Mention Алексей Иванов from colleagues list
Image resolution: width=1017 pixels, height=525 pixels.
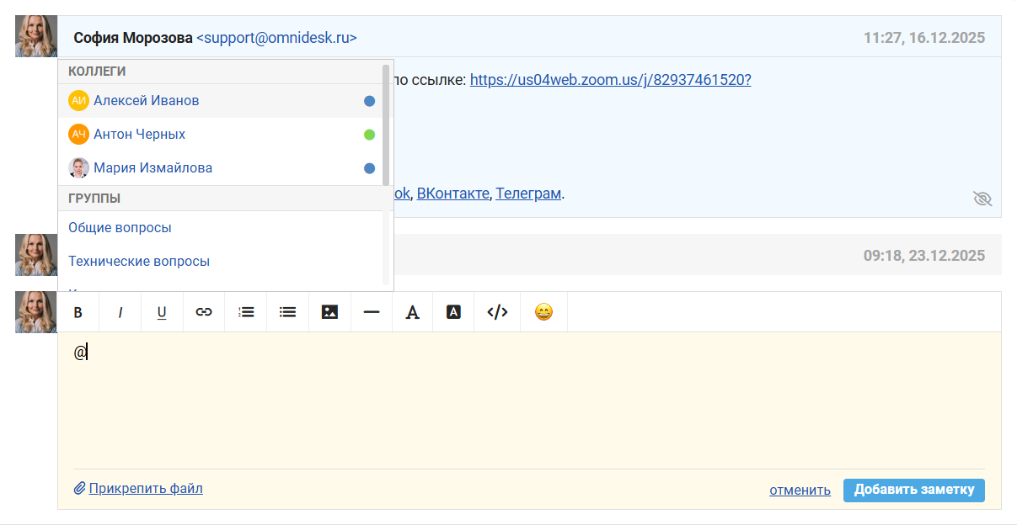point(146,101)
